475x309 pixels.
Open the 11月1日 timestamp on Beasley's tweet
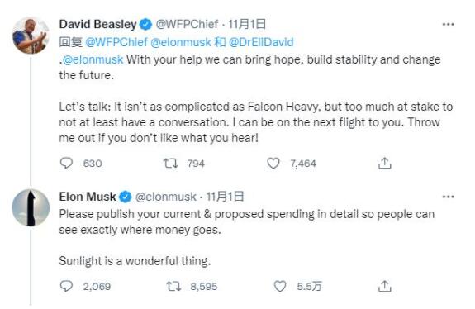pos(247,24)
